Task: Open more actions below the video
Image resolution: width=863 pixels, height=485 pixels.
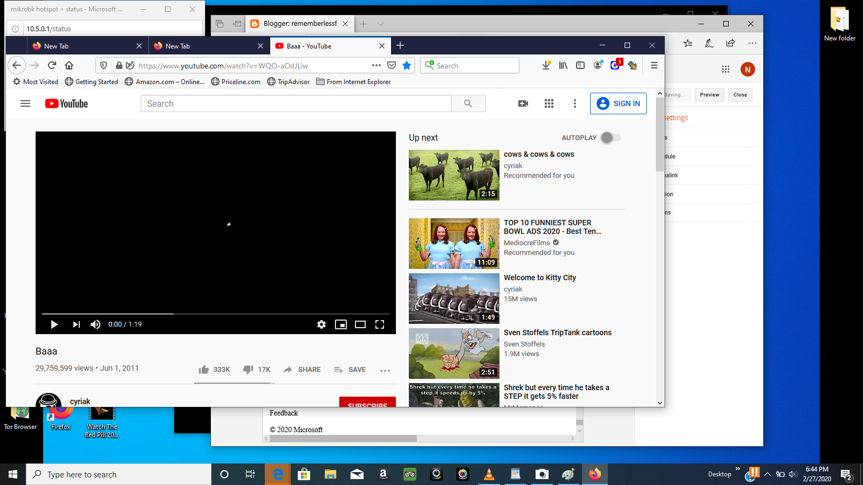Action: 385,370
